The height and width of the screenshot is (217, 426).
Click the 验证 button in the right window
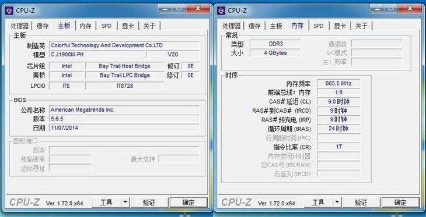[x=361, y=202]
